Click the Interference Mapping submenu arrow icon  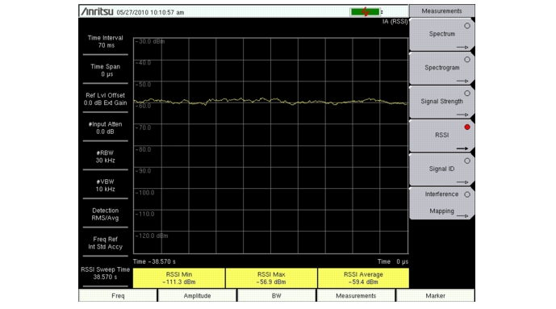pos(462,215)
